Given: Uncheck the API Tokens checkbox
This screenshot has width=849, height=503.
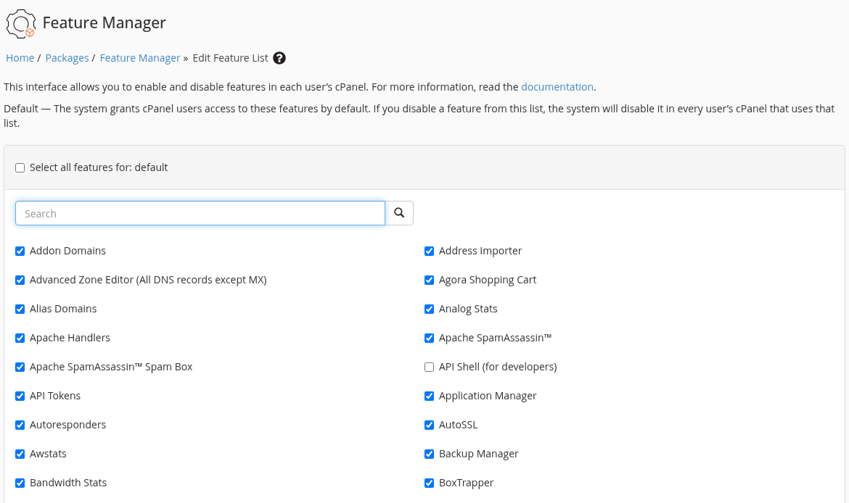Looking at the screenshot, I should point(20,396).
